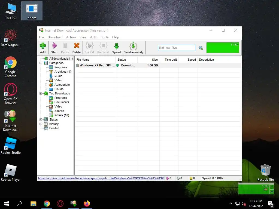The image size is (279, 209).
Task: Select the Google Chrome desktop shortcut
Action: click(11, 67)
